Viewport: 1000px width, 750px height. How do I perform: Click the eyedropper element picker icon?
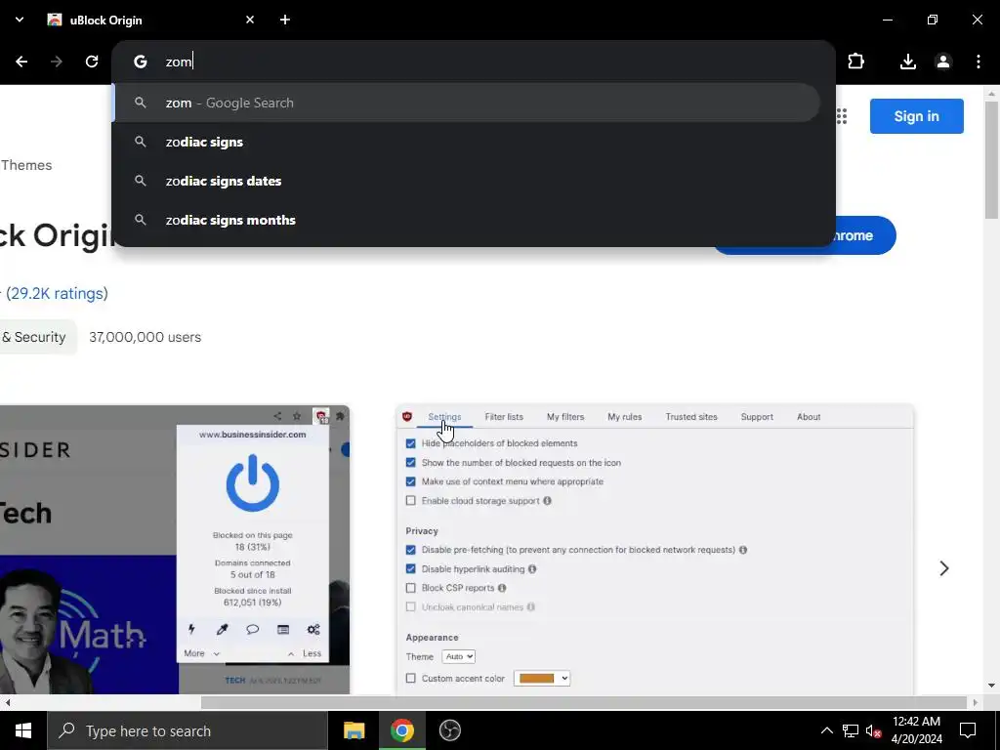[222, 630]
